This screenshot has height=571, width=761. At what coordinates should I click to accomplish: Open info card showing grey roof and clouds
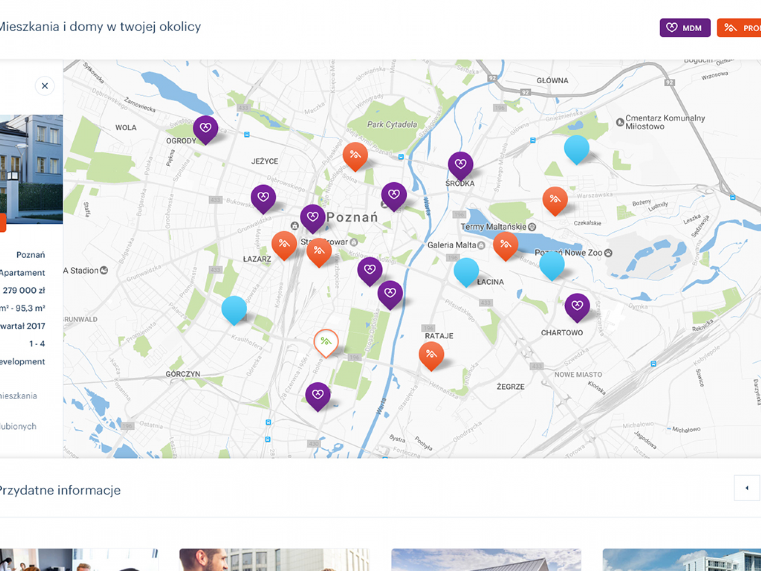click(x=486, y=560)
